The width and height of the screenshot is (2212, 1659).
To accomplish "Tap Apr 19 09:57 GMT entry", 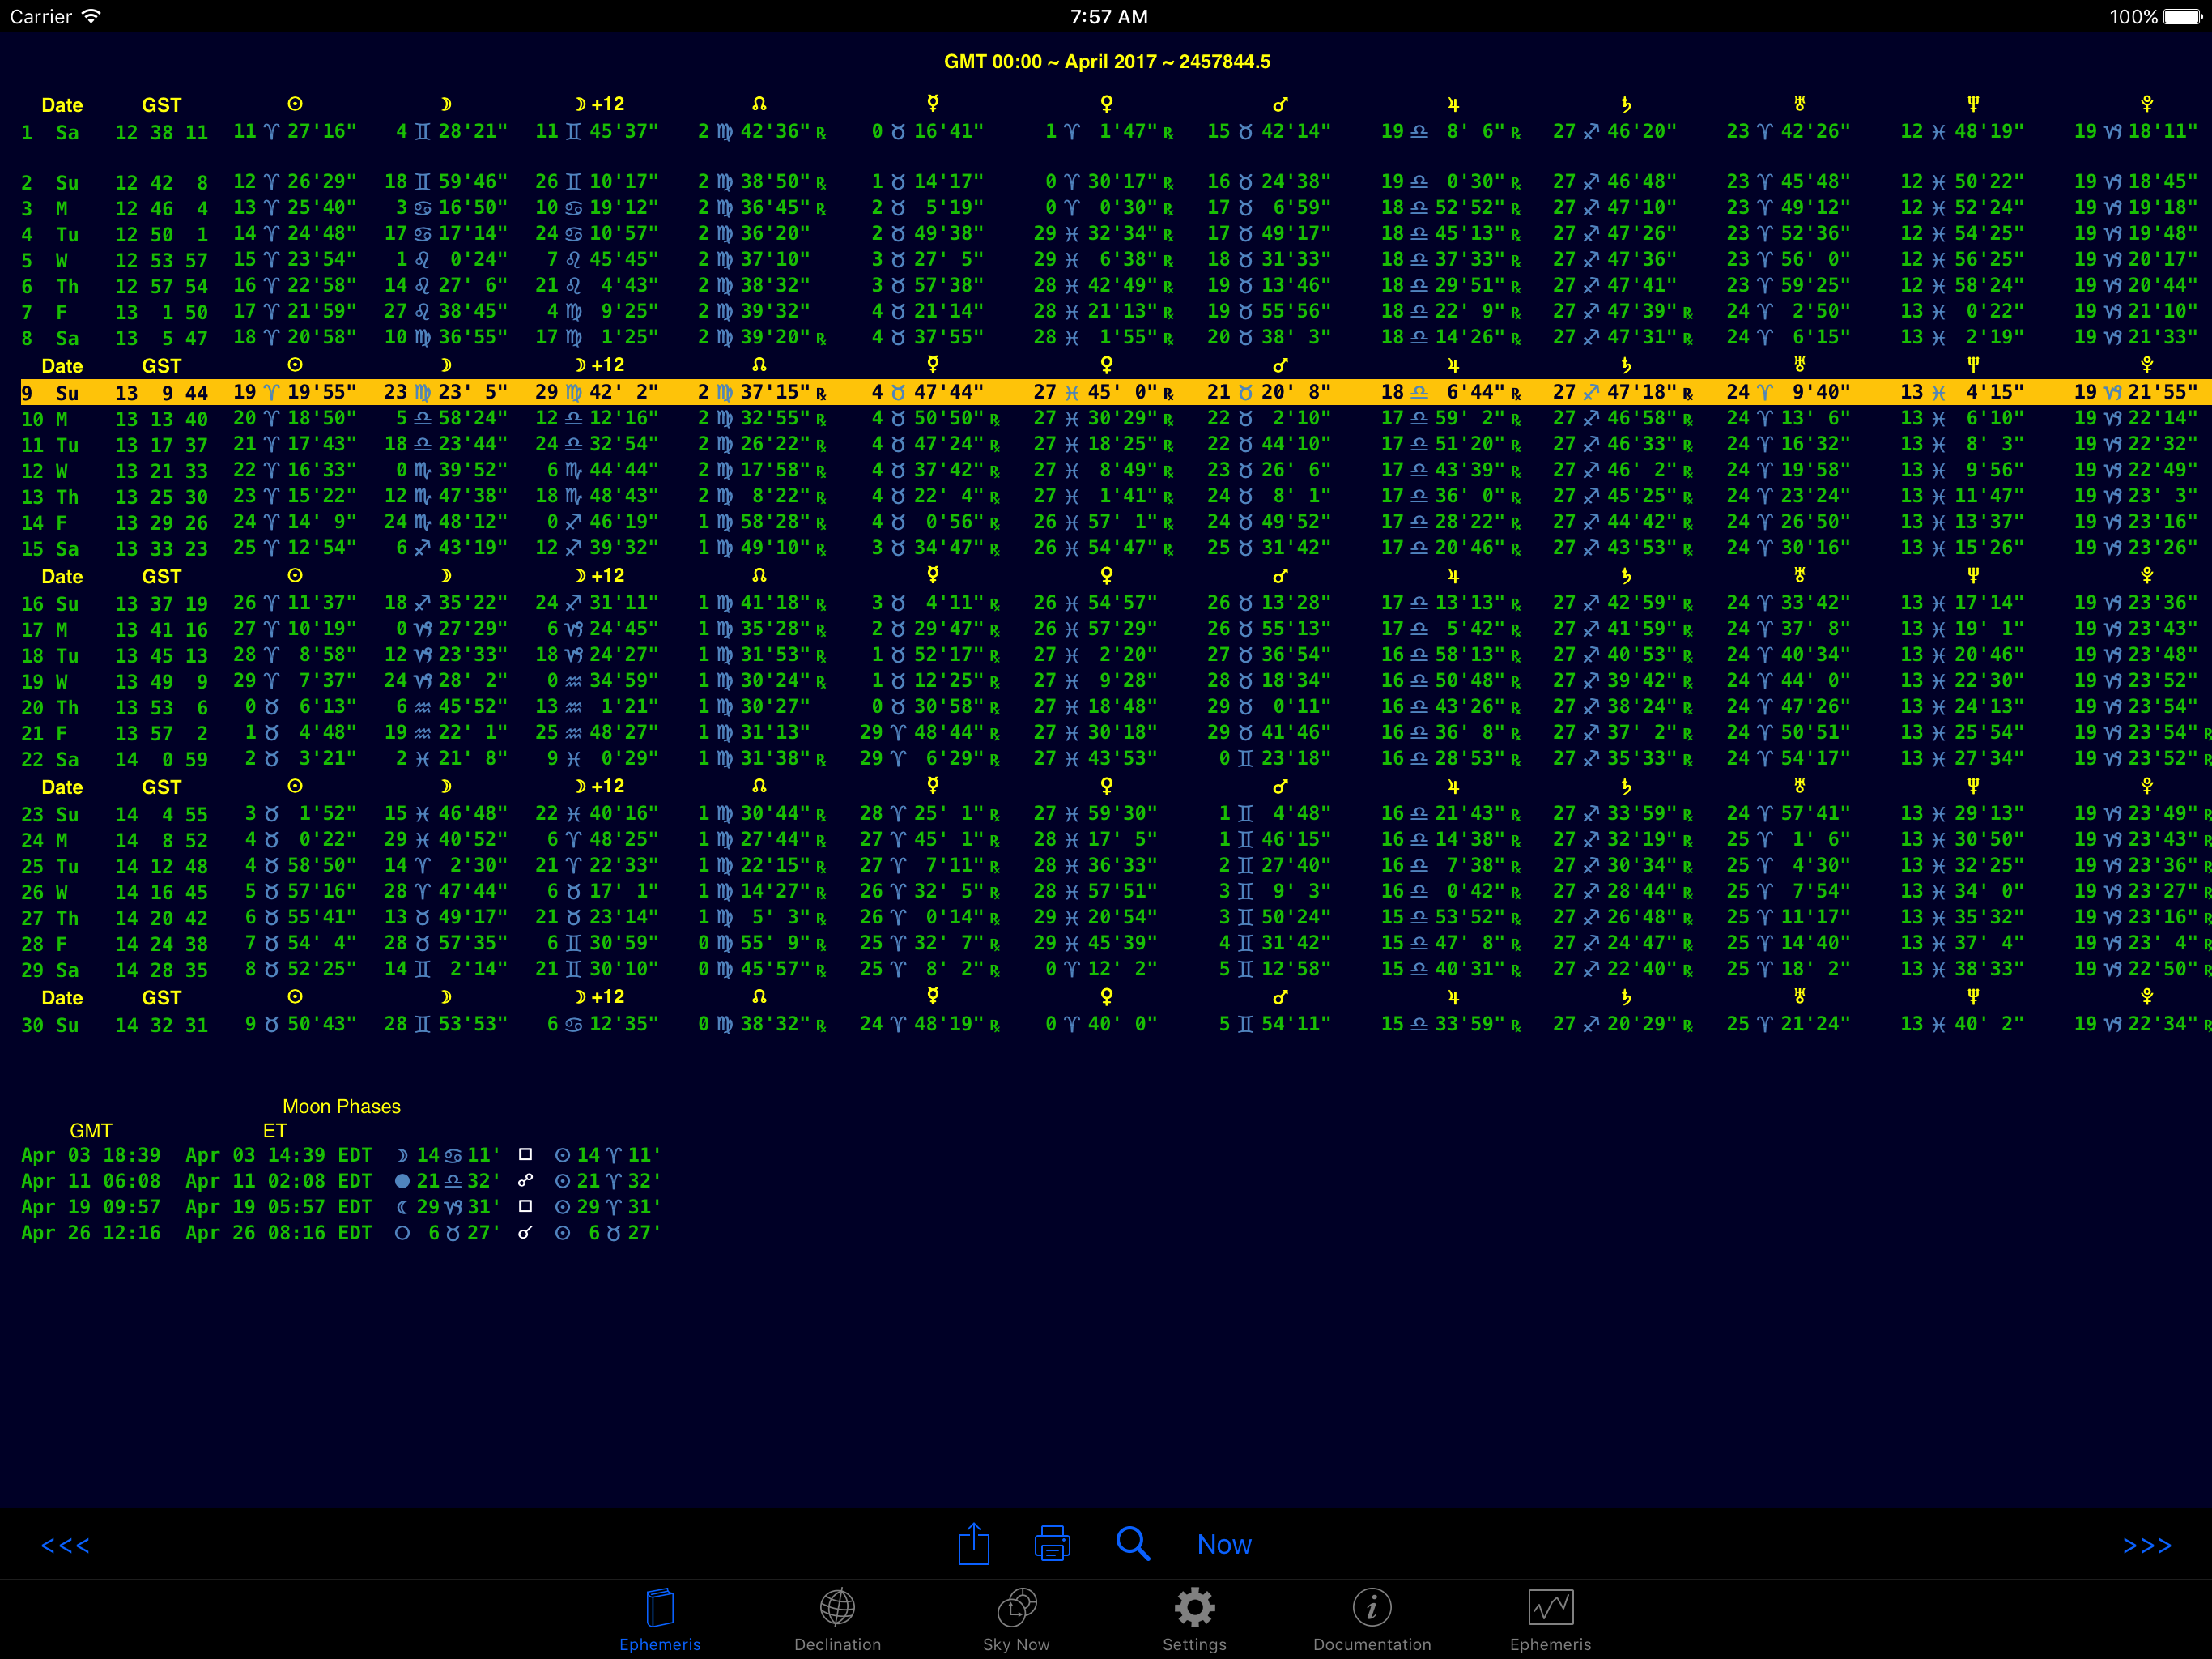I will click(x=91, y=1208).
